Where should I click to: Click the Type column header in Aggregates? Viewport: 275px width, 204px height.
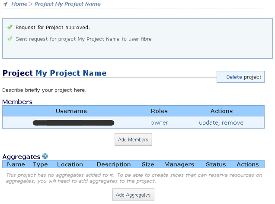point(41,164)
